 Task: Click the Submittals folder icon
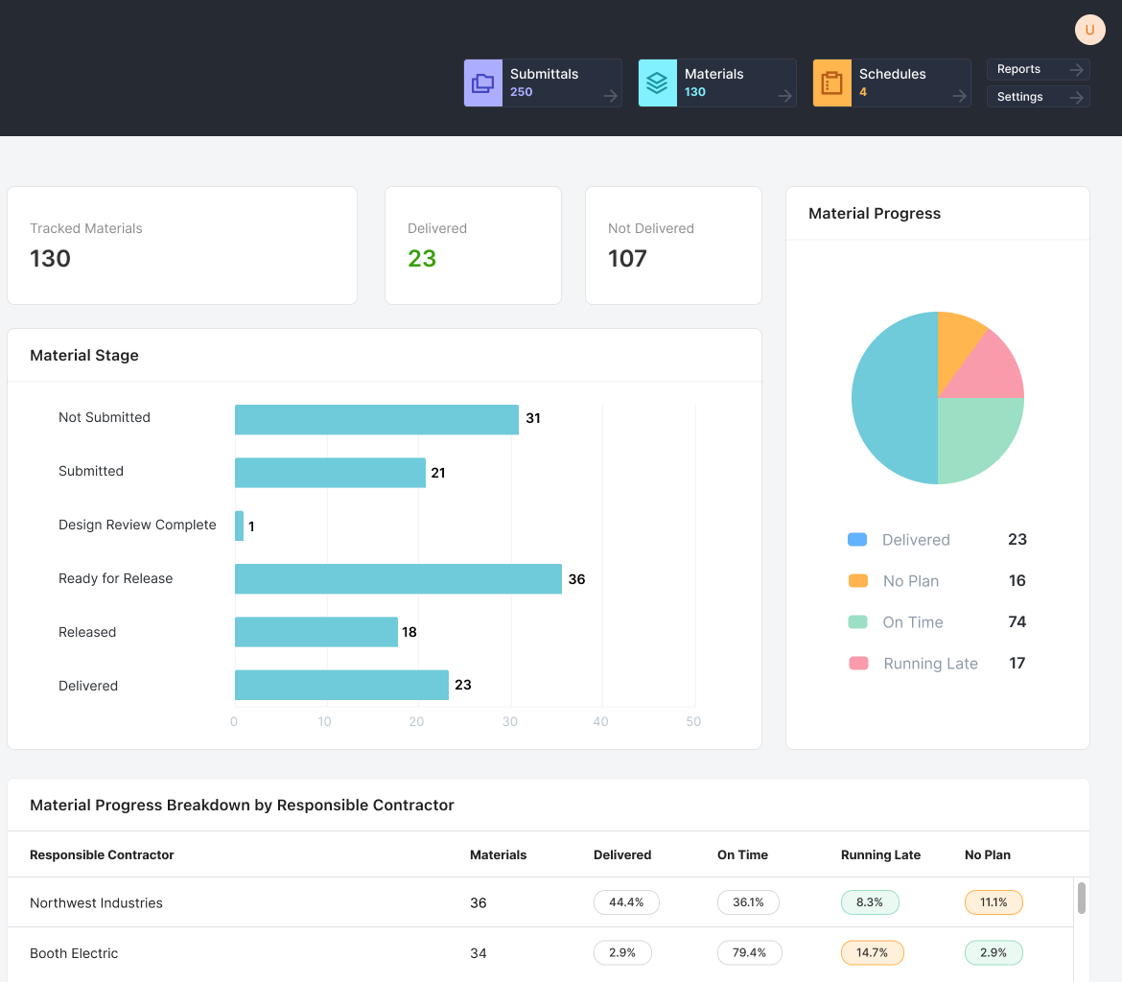coord(483,83)
